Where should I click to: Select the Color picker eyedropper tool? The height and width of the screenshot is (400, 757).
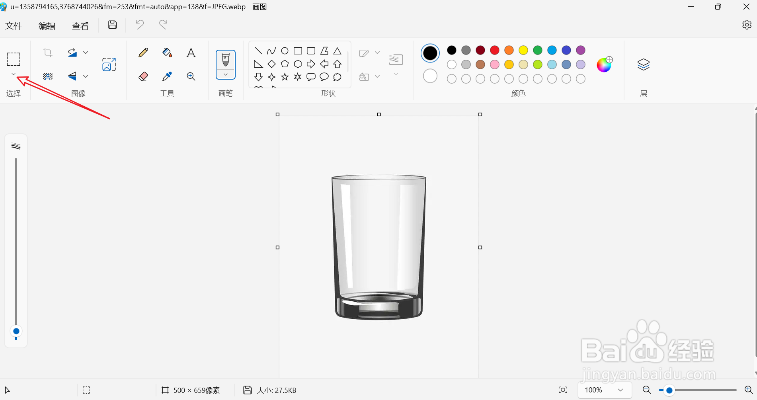tap(167, 76)
